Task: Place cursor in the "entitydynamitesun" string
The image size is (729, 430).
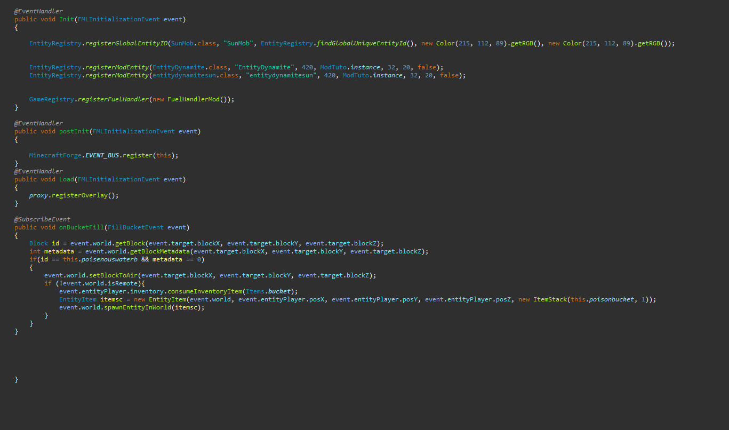Action: (281, 75)
